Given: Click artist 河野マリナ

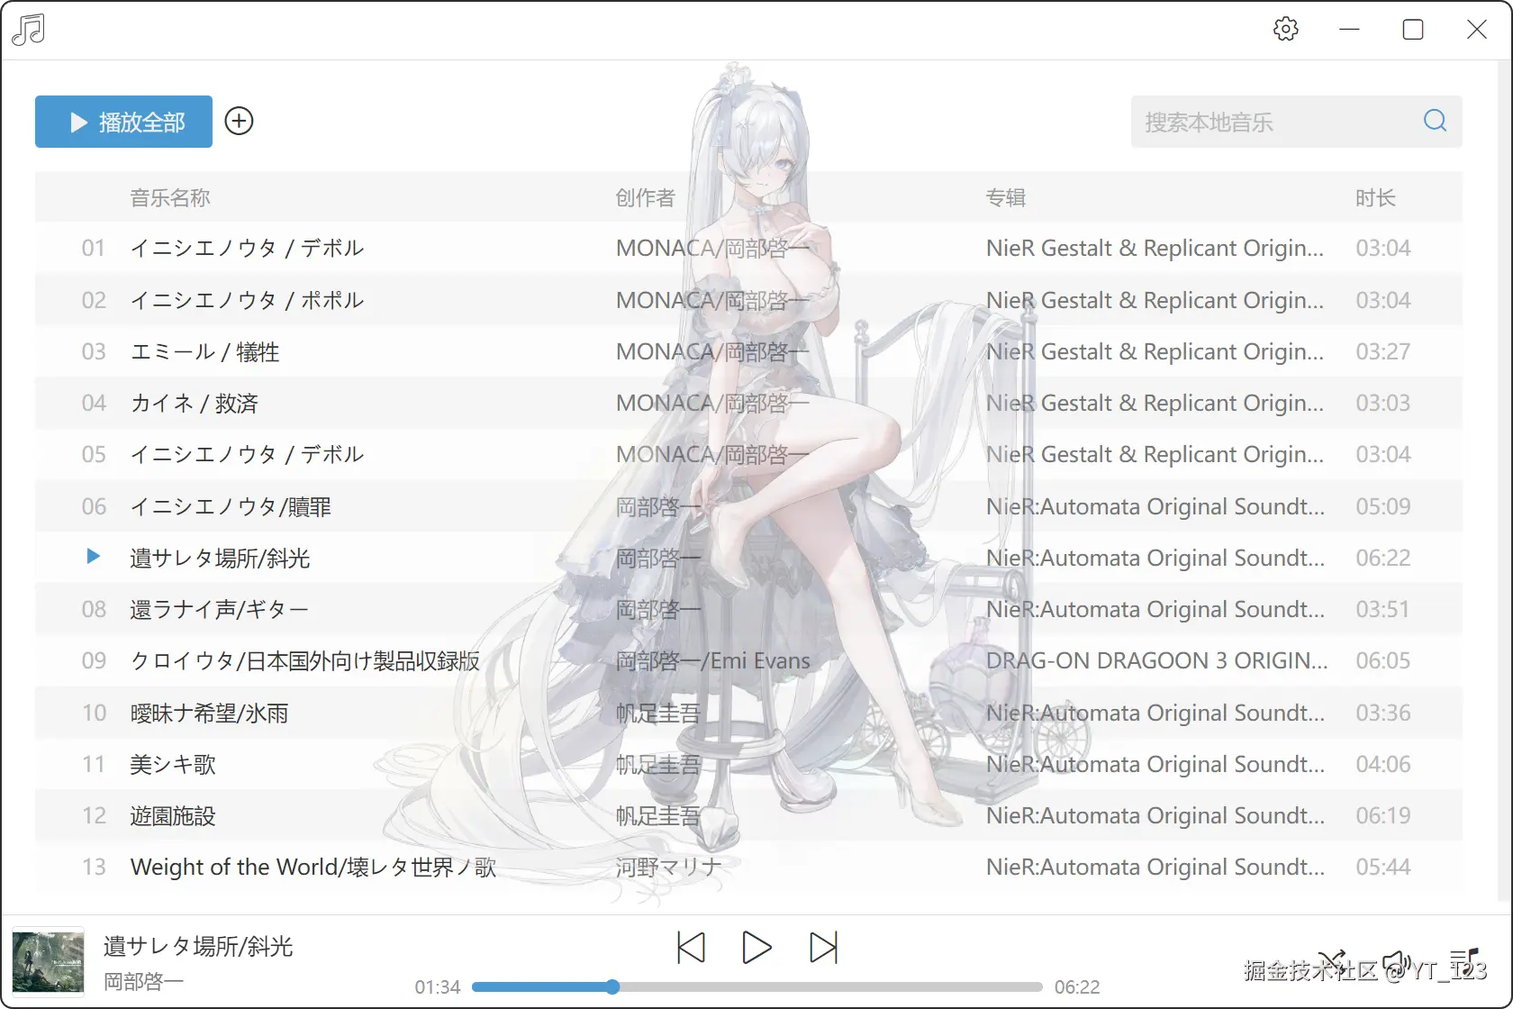Looking at the screenshot, I should [668, 867].
